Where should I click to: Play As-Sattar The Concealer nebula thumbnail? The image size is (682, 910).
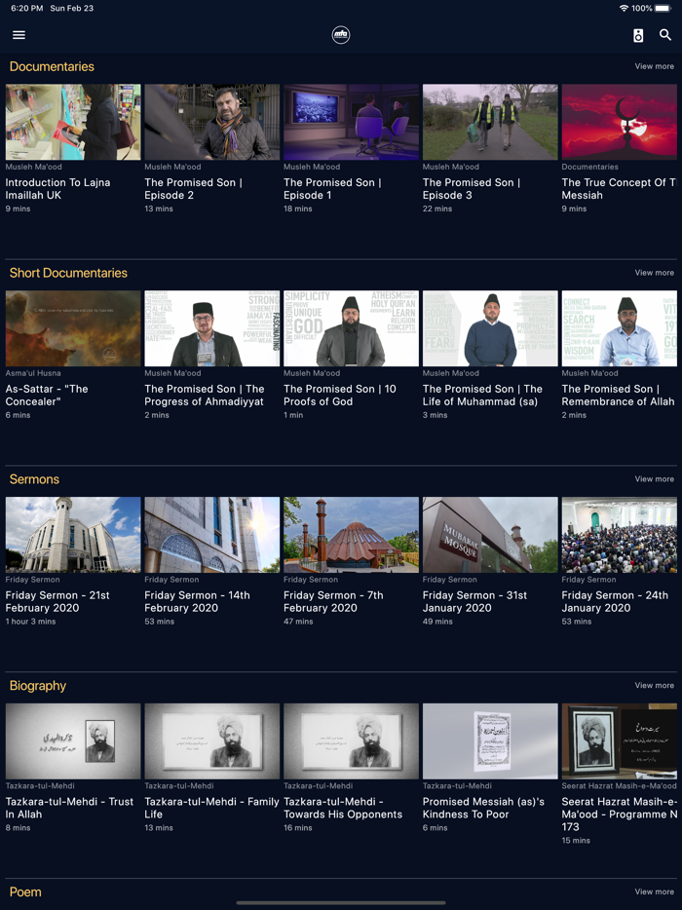tap(73, 328)
